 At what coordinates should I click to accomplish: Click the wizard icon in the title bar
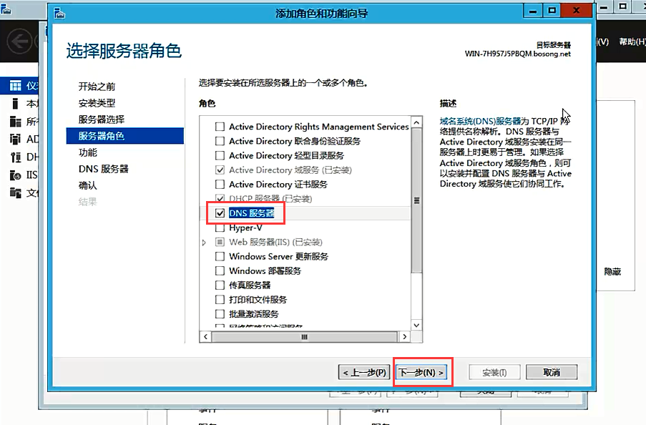[59, 13]
